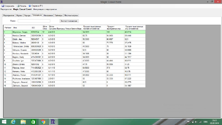
Task: Click the Печать (Print) toolbar icon
Action: pyautogui.click(x=18, y=6)
